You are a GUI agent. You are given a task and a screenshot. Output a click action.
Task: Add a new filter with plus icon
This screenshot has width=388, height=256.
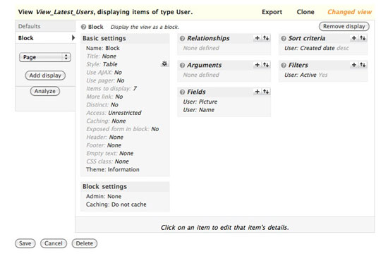[x=354, y=65]
